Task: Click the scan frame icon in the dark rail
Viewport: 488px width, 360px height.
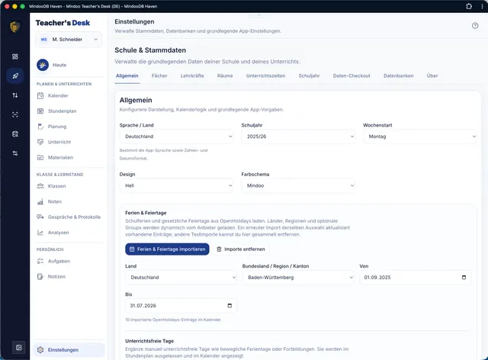Action: 15,114
